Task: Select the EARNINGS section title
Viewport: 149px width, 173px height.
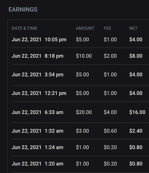Action: pos(23,9)
